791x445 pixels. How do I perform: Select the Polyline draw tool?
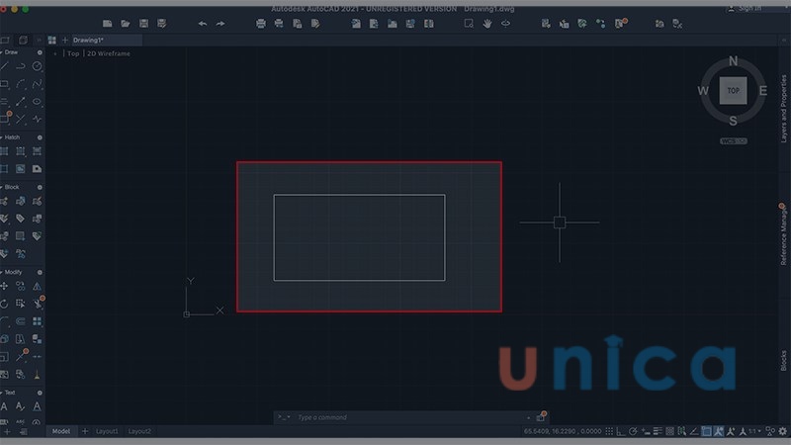click(x=21, y=66)
